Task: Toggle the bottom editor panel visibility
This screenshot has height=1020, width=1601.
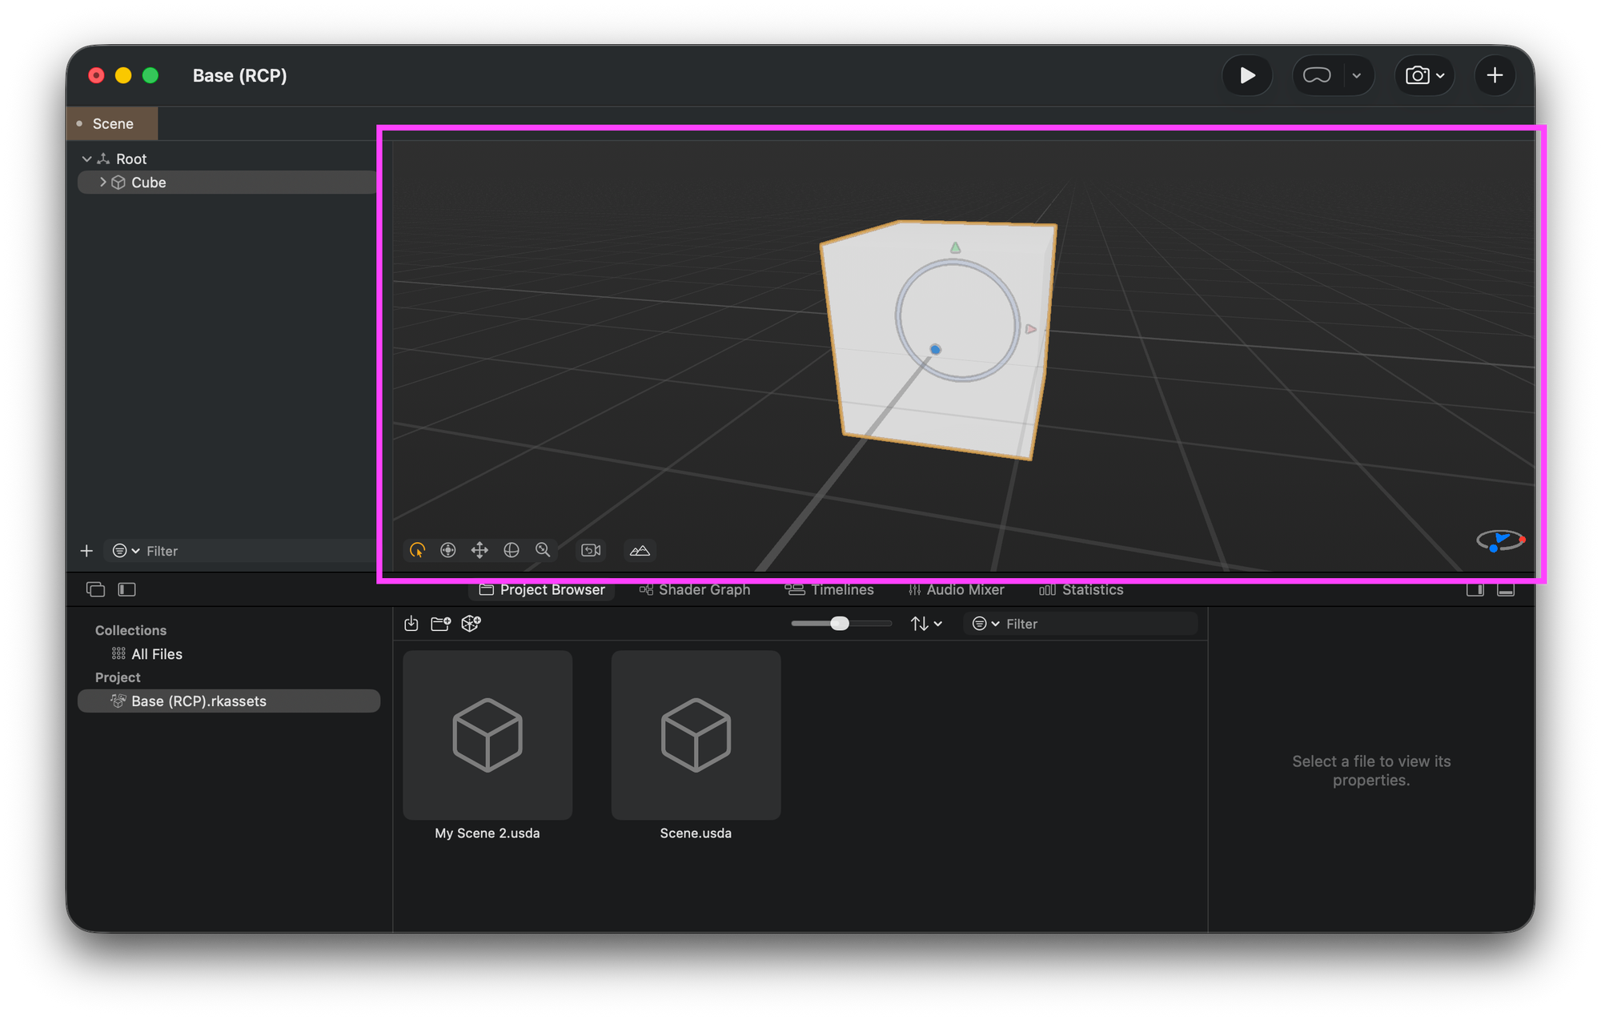Action: [x=1506, y=589]
